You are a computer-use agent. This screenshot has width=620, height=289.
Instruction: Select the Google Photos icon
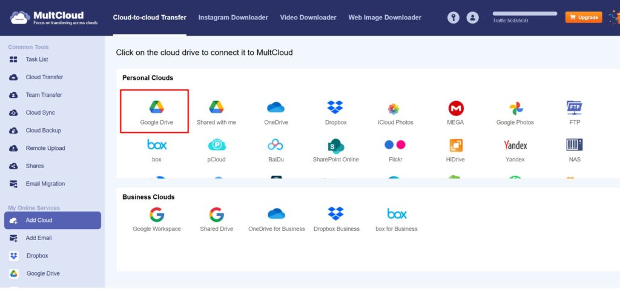click(515, 109)
